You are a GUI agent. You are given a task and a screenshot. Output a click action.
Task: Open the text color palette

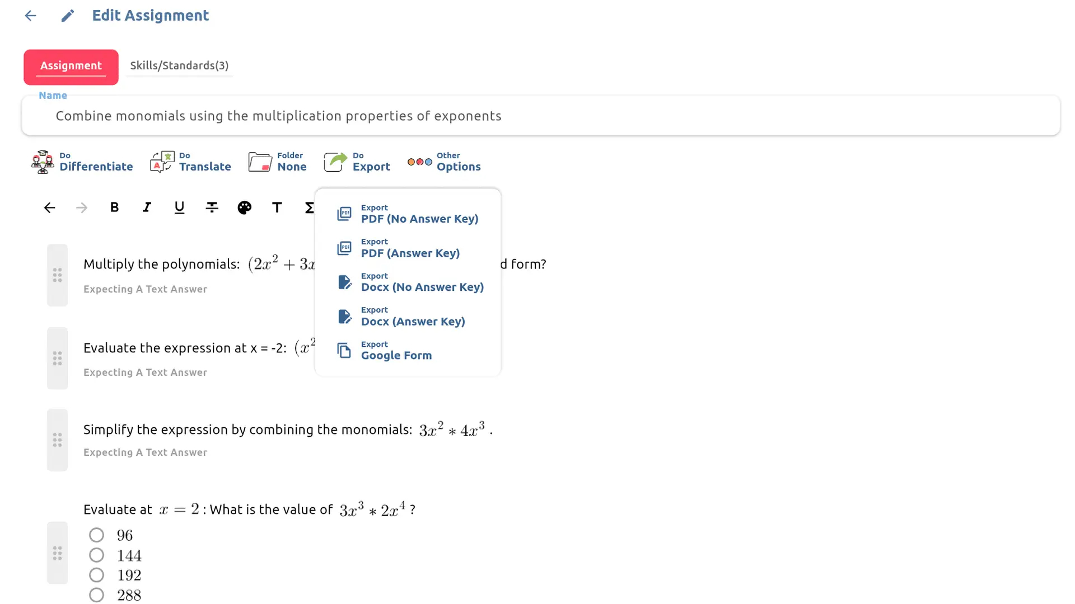(x=244, y=207)
